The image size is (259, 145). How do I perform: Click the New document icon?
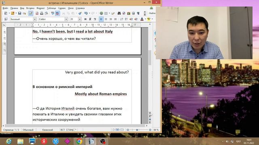(6, 13)
